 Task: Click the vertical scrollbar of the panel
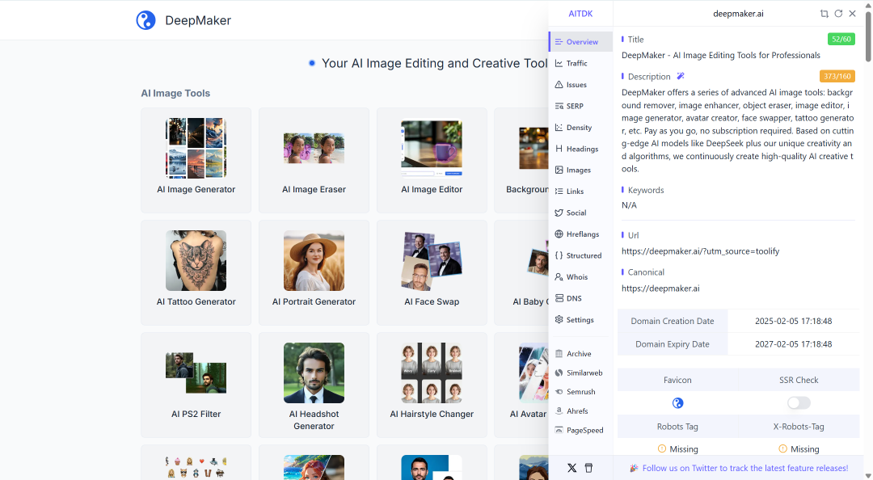(x=868, y=36)
